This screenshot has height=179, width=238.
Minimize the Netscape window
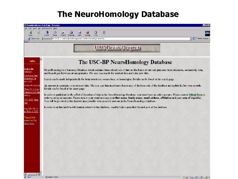(x=204, y=25)
